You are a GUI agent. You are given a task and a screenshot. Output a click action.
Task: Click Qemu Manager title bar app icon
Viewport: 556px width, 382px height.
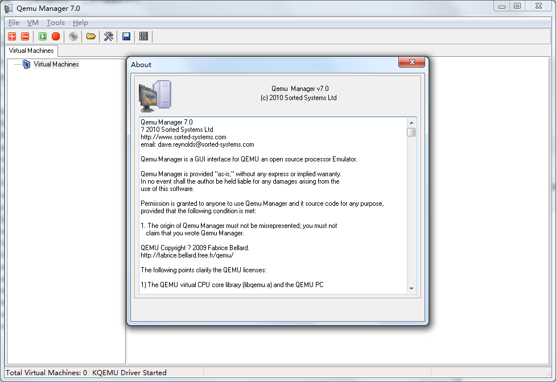[x=9, y=8]
